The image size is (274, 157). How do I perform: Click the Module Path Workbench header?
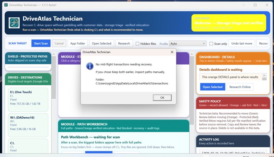[124, 126]
